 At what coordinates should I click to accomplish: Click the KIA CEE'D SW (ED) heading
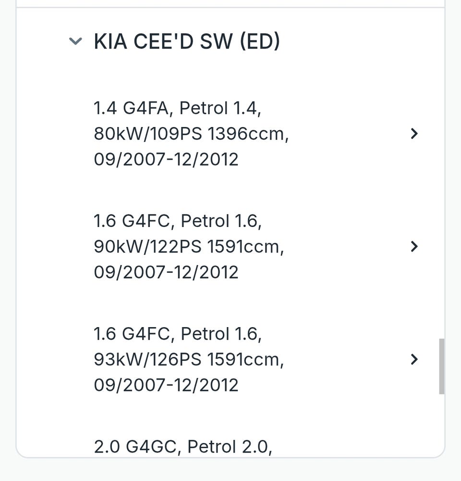(x=187, y=42)
